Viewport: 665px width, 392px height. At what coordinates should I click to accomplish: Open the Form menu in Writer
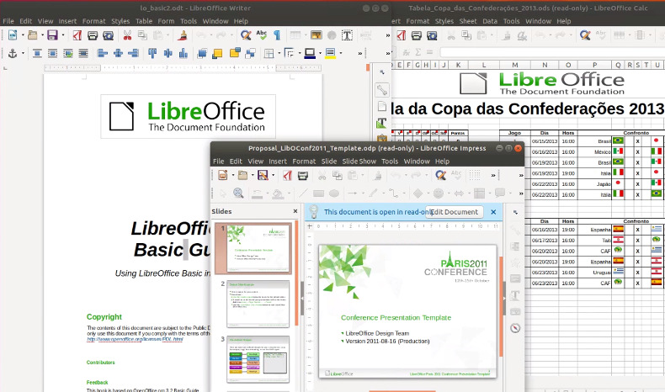pyautogui.click(x=166, y=21)
